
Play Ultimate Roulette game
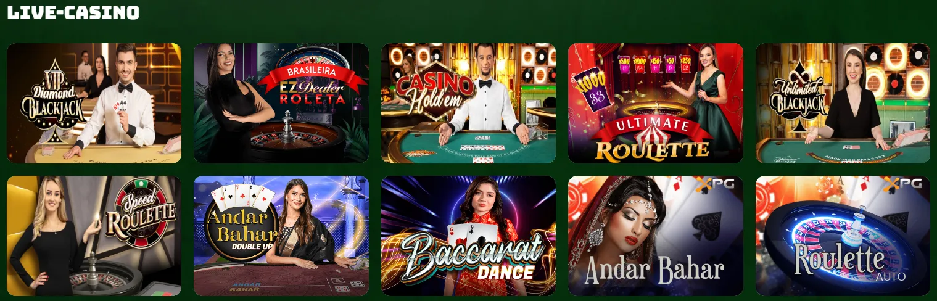point(656,103)
